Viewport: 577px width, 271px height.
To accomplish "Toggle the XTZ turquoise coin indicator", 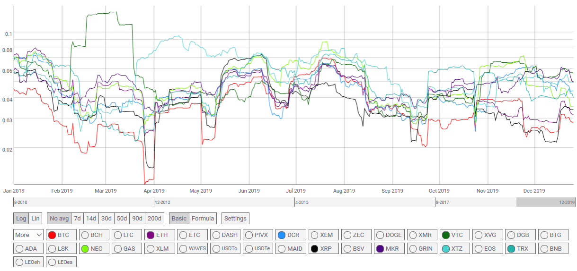I will pyautogui.click(x=446, y=248).
